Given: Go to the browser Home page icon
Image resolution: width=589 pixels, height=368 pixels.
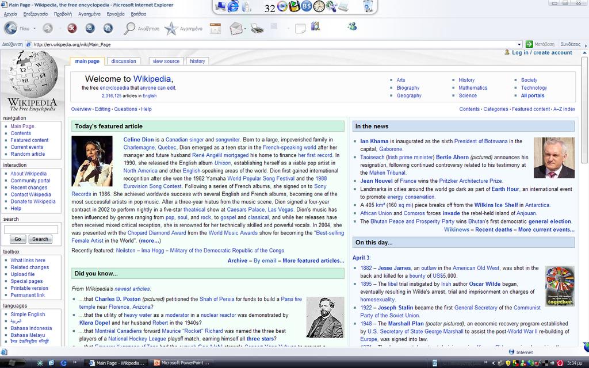Looking at the screenshot, I should pyautogui.click(x=108, y=28).
